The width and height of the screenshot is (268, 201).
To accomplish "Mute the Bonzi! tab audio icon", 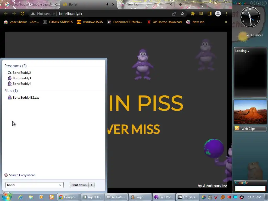I will 108,4.
